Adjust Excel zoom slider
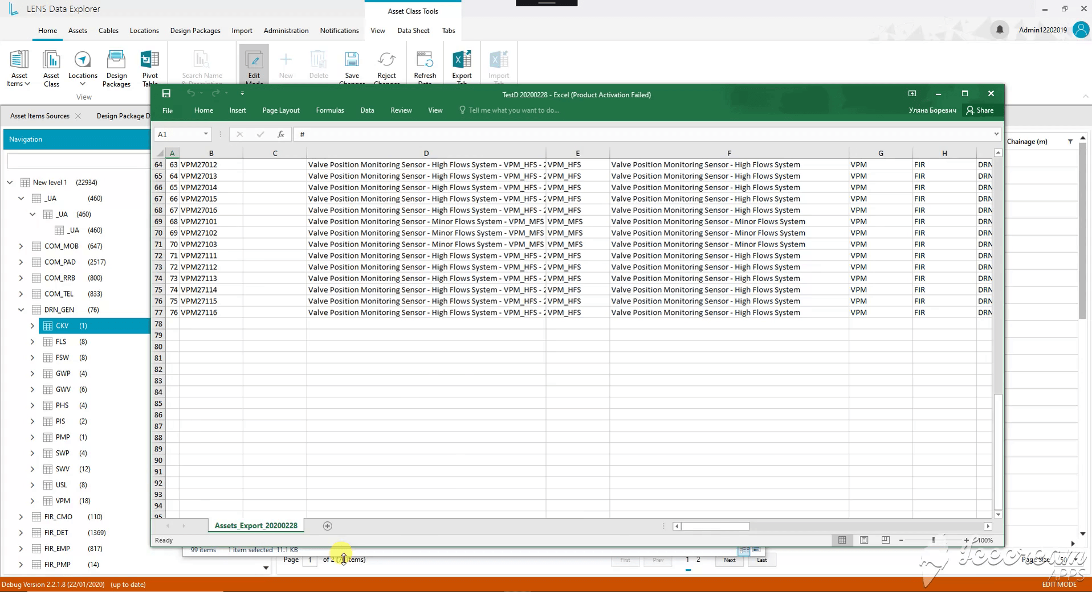 (933, 540)
